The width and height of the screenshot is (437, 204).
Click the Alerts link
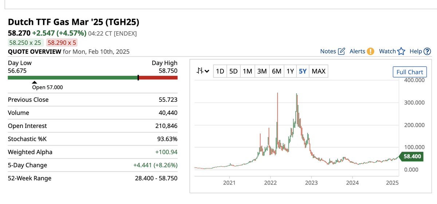click(357, 51)
